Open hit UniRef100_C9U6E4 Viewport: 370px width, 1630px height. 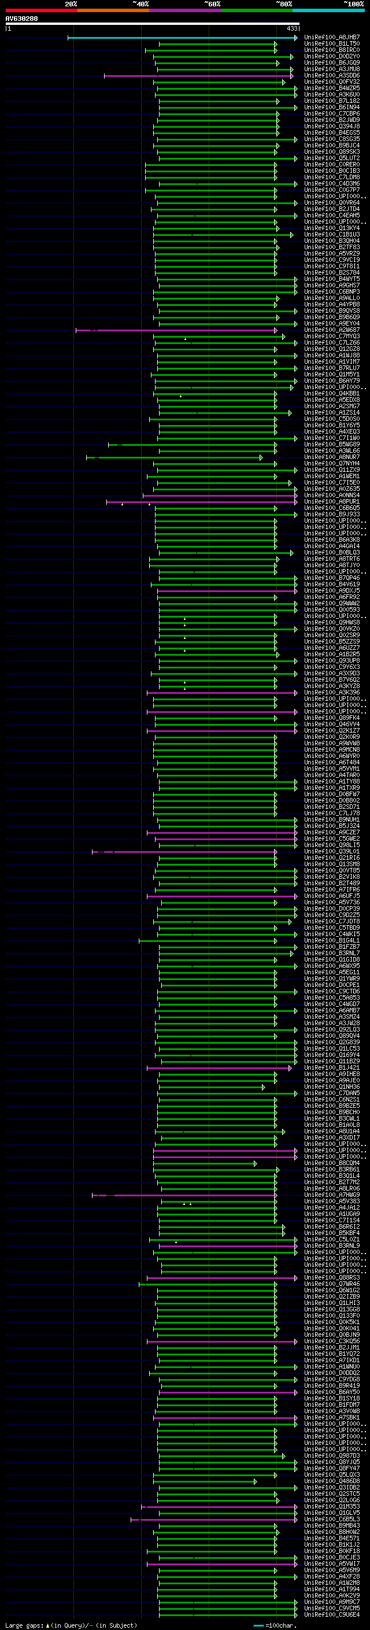coord(332,1615)
